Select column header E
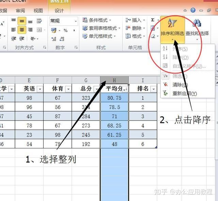This screenshot has height=201, width=218. (29, 80)
